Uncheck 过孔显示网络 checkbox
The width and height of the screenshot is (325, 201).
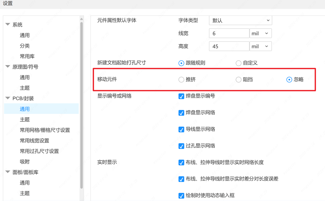(181, 146)
